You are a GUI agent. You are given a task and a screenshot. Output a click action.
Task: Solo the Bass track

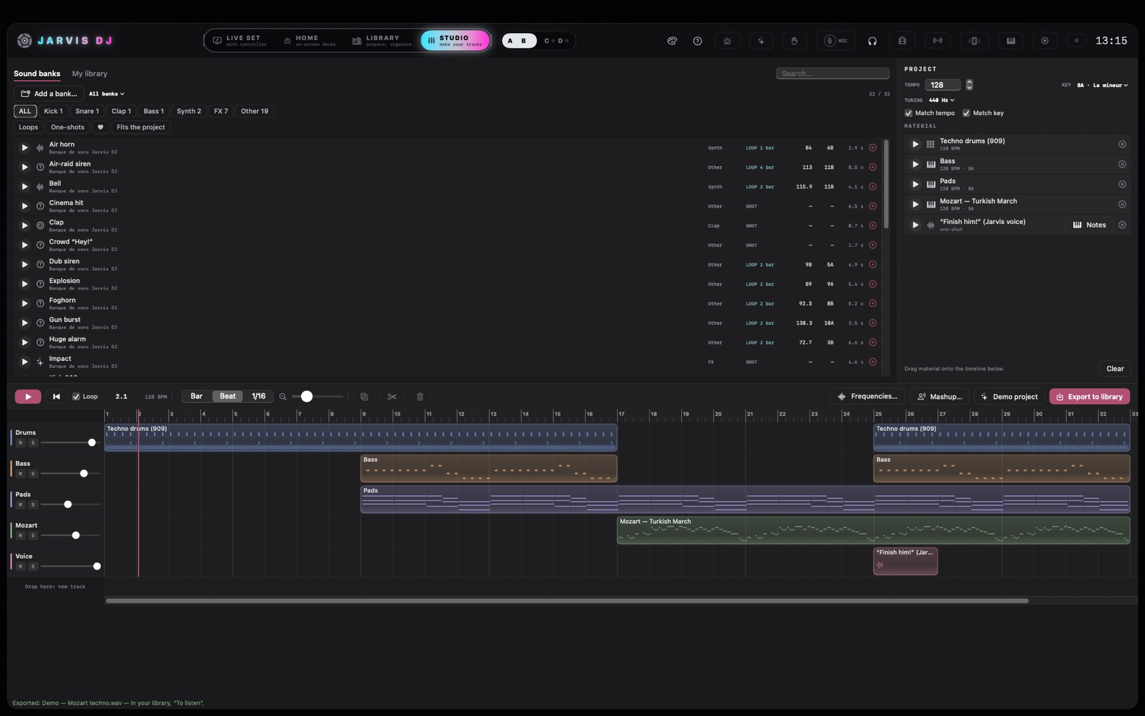pos(33,474)
